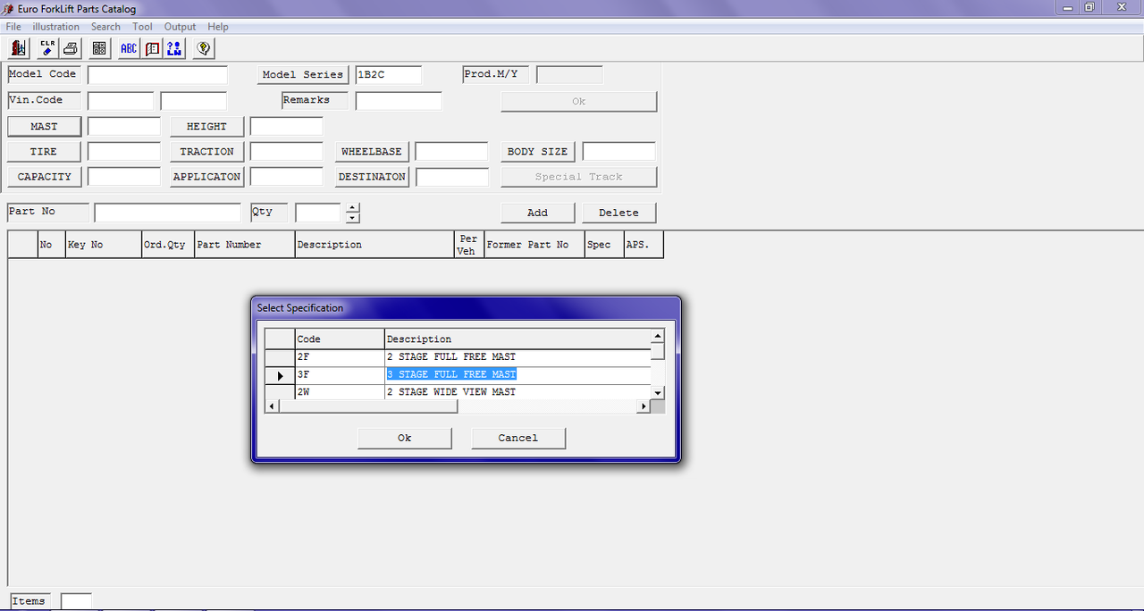Image resolution: width=1144 pixels, height=611 pixels.
Task: Click the calculator grid toolbar icon
Action: pos(99,48)
